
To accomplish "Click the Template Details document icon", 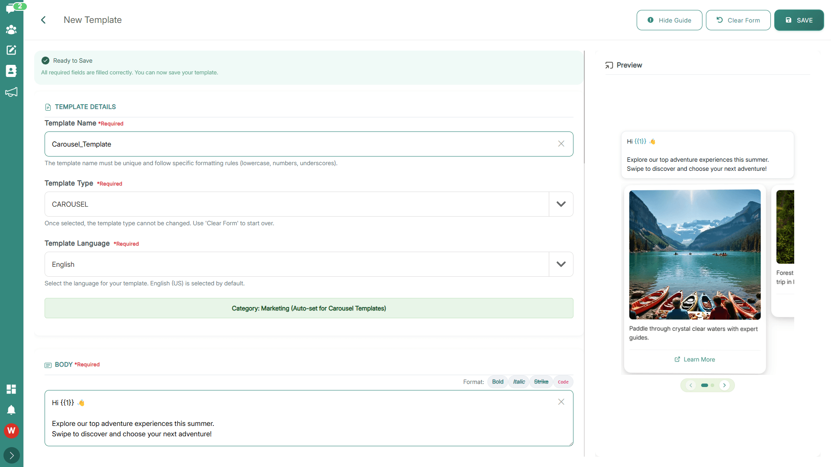I will coord(48,107).
